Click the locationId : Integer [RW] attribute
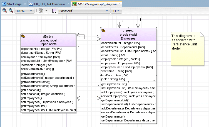The height and width of the screenshot is (127, 209). click(x=37, y=65)
